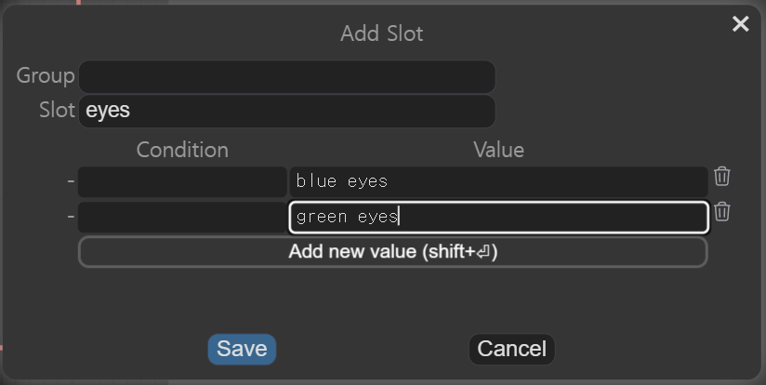Click the 'blue eyes' value field
766x385 pixels.
(498, 181)
